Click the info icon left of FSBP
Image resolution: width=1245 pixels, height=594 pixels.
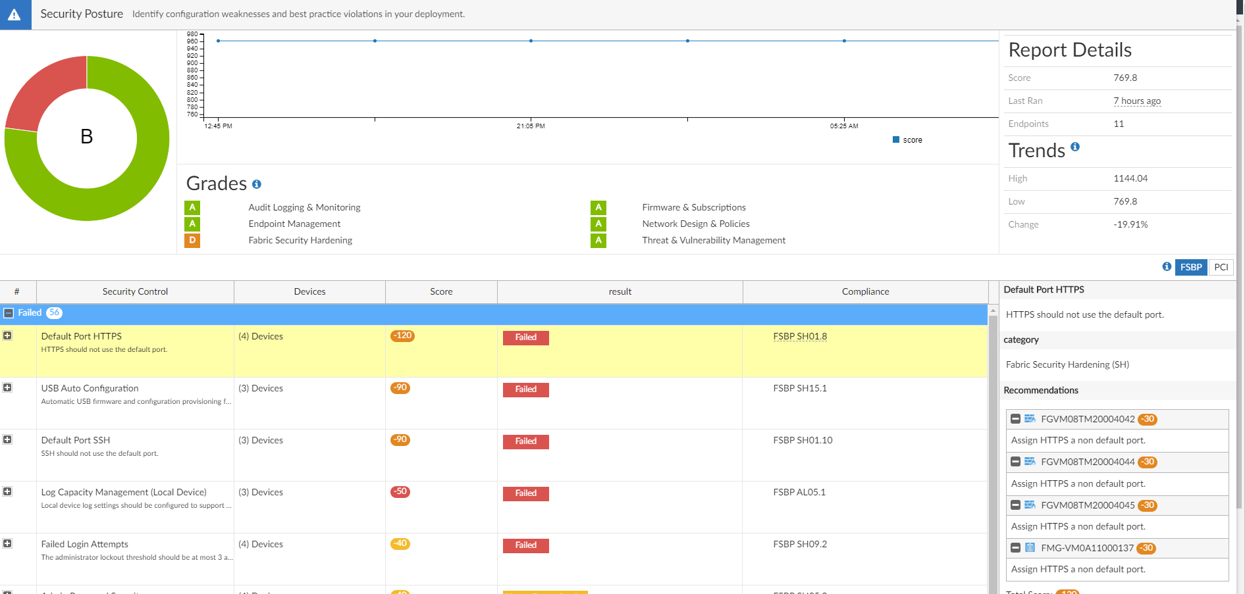(x=1167, y=266)
